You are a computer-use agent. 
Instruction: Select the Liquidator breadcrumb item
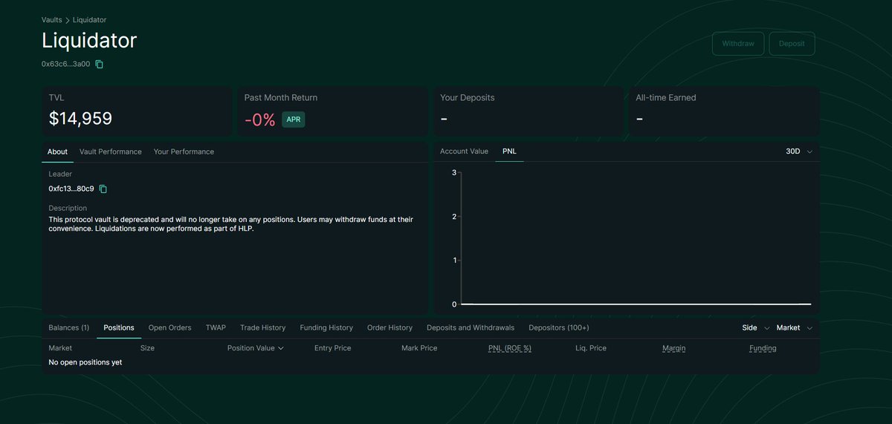89,19
